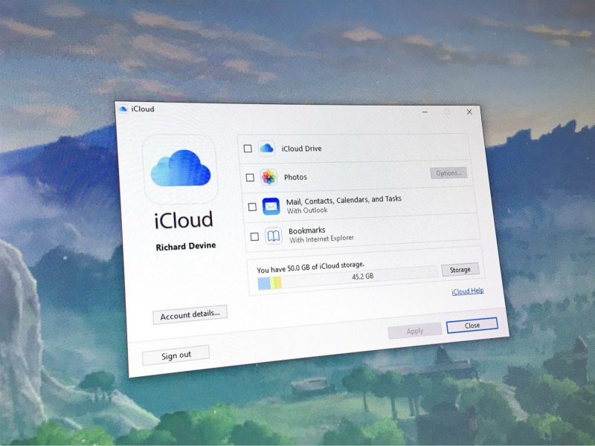The width and height of the screenshot is (595, 446).
Task: Click the blue segment of storage bar
Action: [x=264, y=283]
